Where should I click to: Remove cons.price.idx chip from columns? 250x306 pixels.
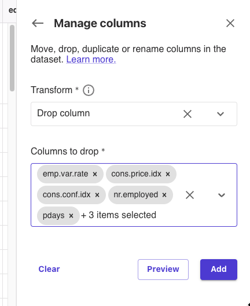coord(168,174)
